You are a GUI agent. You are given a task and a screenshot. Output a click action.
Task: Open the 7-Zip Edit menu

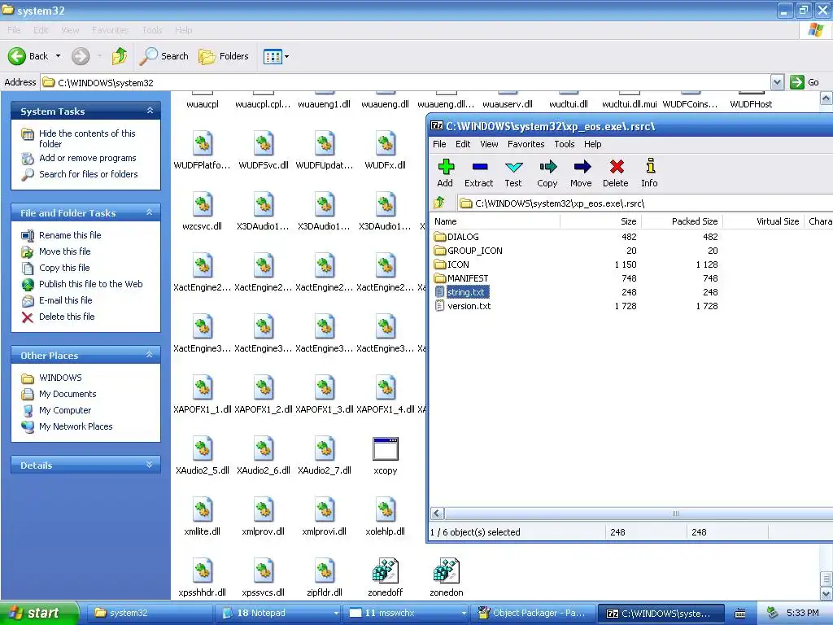coord(463,144)
